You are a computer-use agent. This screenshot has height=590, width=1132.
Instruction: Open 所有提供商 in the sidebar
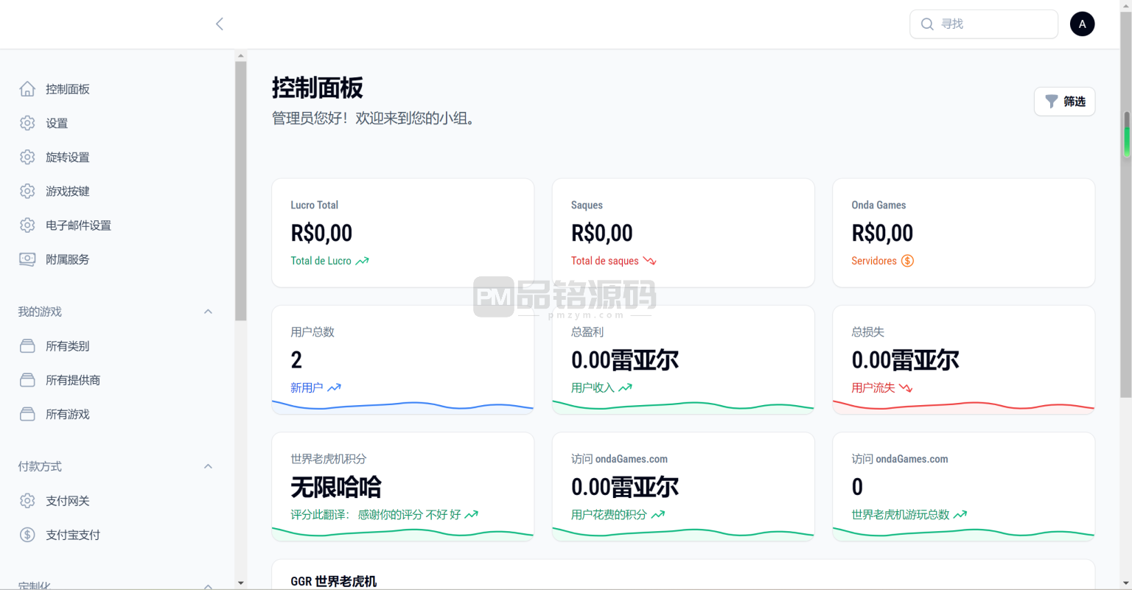point(72,380)
